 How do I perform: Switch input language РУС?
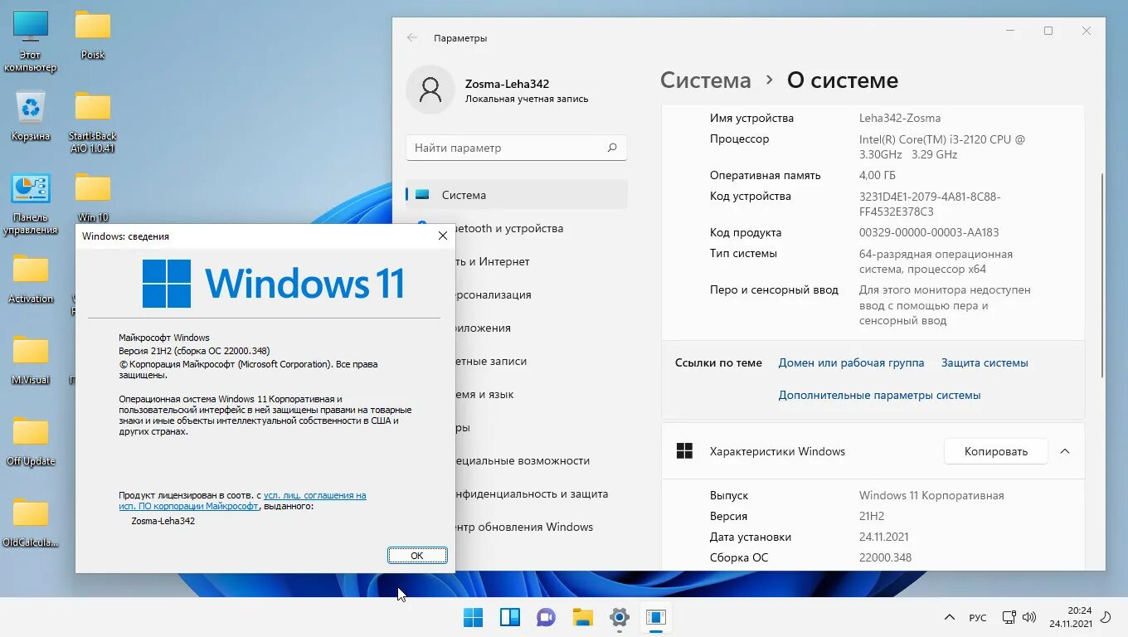[x=978, y=618]
